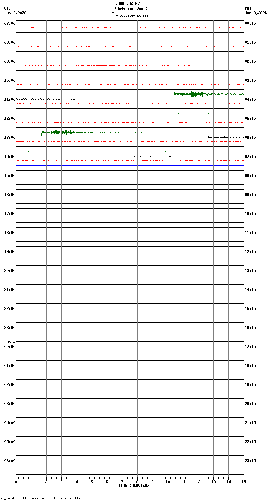Click the 11:00 UTC row label
269x502 pixels.
pyautogui.click(x=10, y=100)
